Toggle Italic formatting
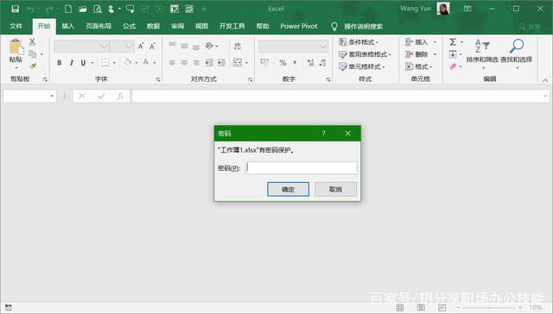 point(72,63)
